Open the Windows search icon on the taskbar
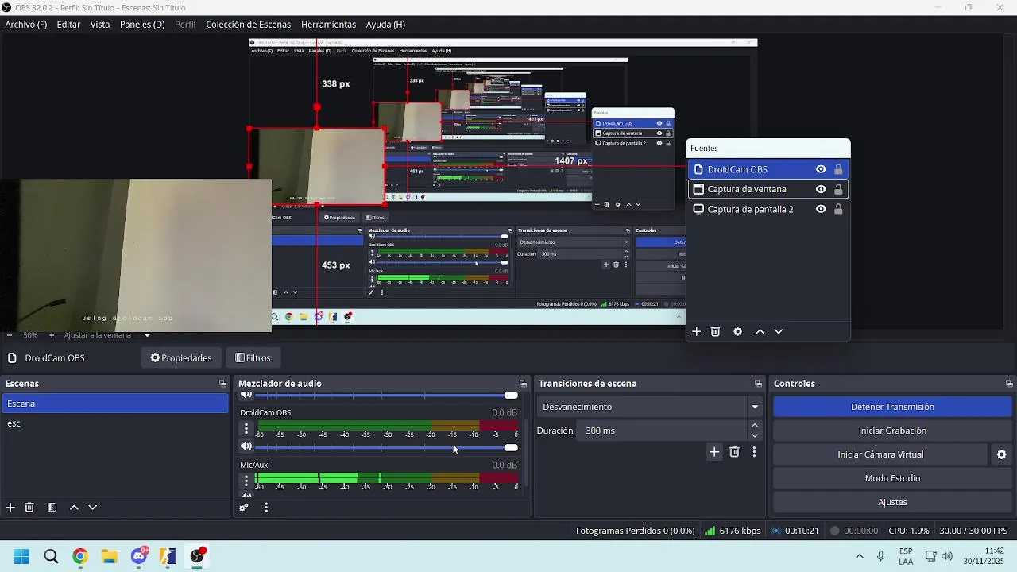 point(51,556)
